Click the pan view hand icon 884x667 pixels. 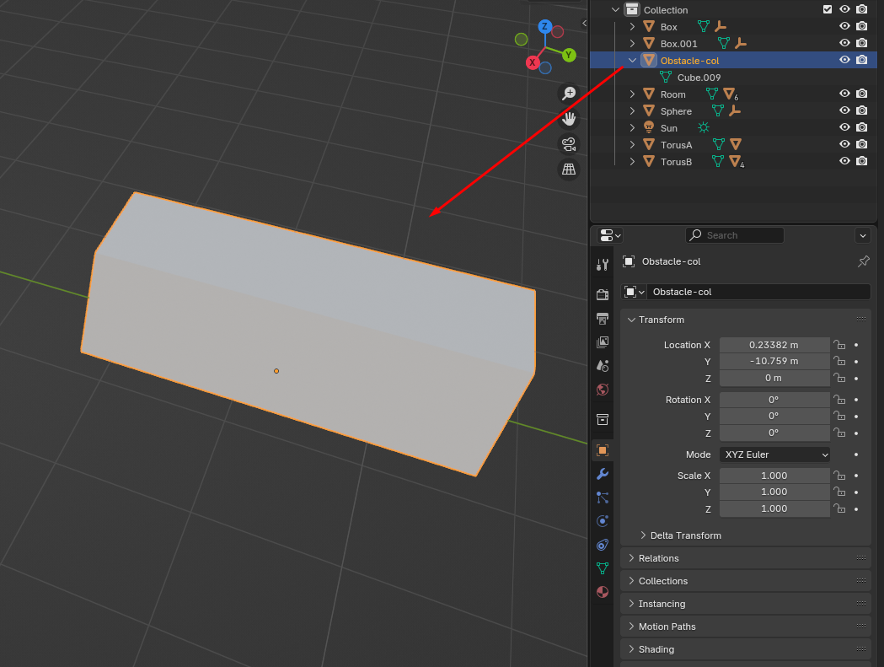[569, 119]
